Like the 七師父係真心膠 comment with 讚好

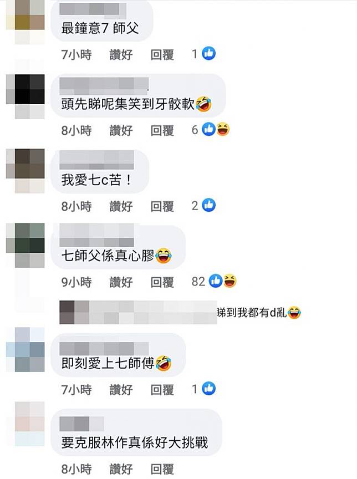121,282
